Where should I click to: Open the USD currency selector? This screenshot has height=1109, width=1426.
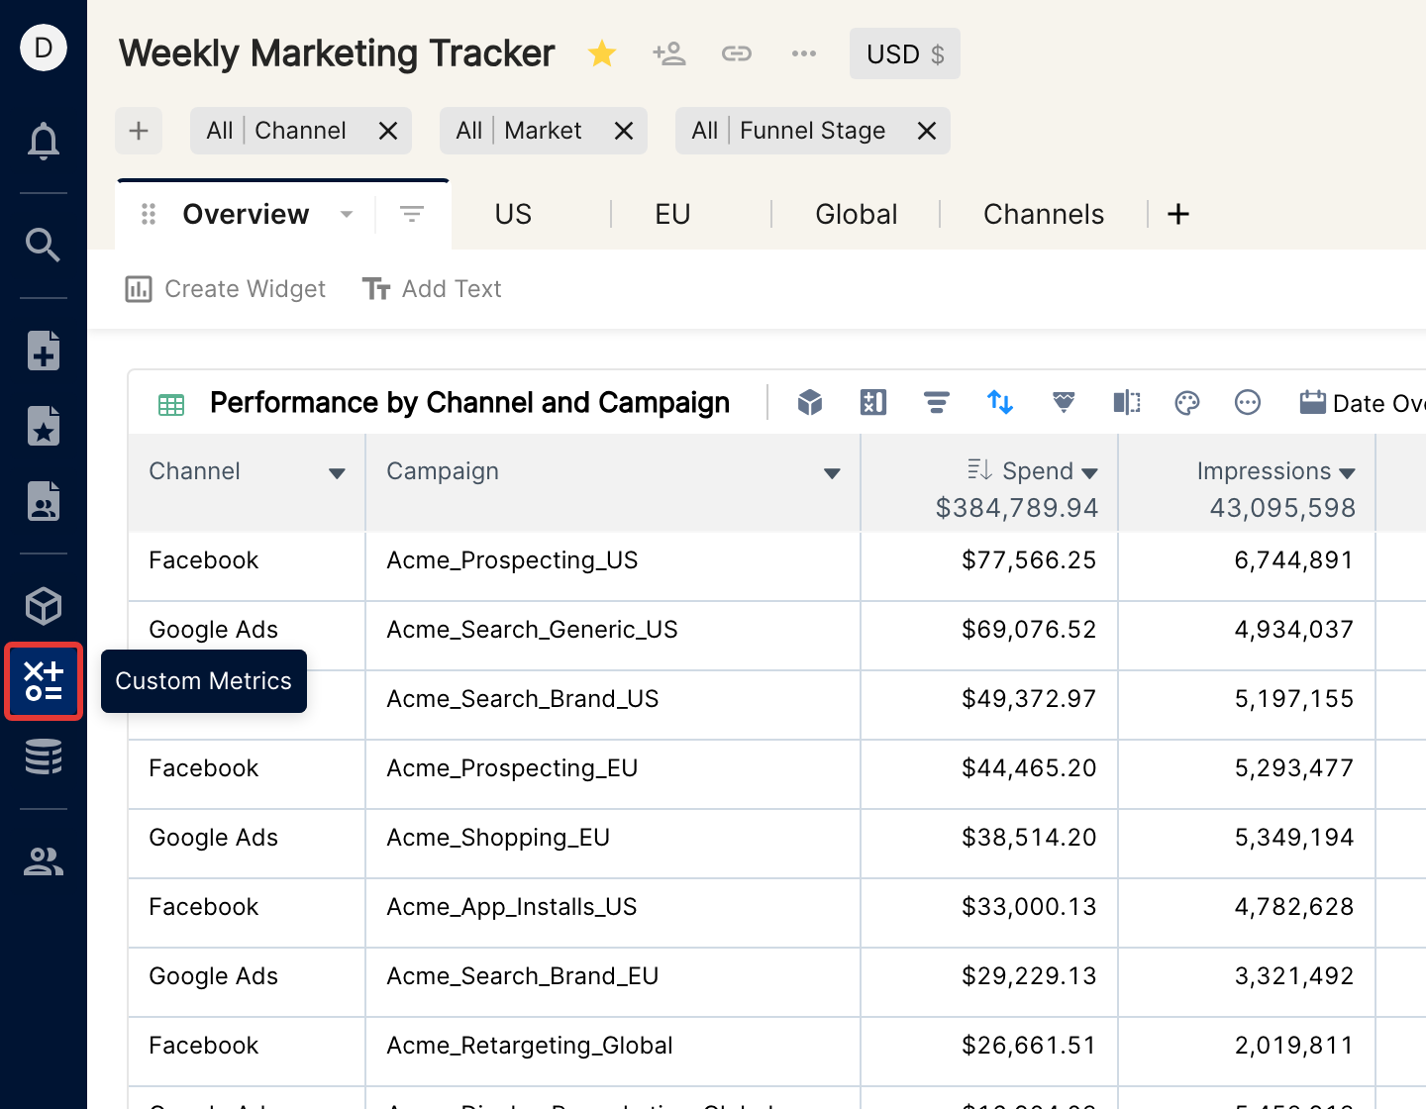pyautogui.click(x=905, y=53)
